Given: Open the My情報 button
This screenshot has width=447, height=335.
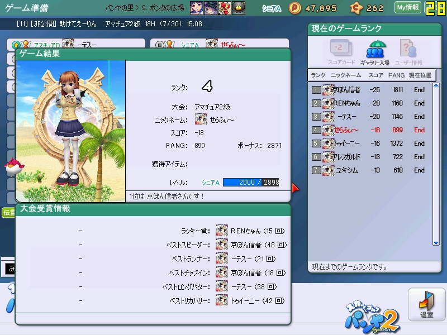Looking at the screenshot, I should (x=408, y=7).
